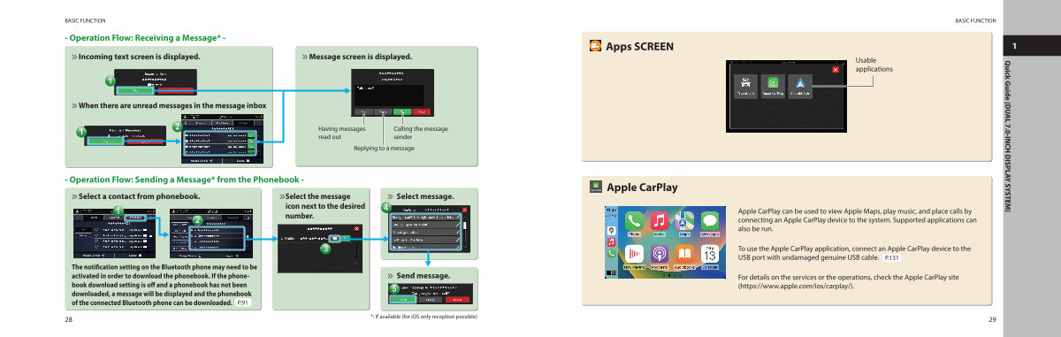Open the Maps app in CarPlay

(684, 221)
